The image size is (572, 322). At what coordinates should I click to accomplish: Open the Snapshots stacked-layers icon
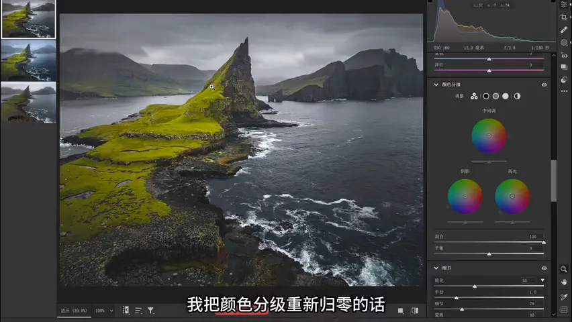564,67
